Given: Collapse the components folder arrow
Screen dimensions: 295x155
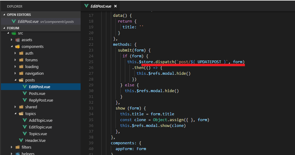Looking at the screenshot, I should click(x=12, y=46).
